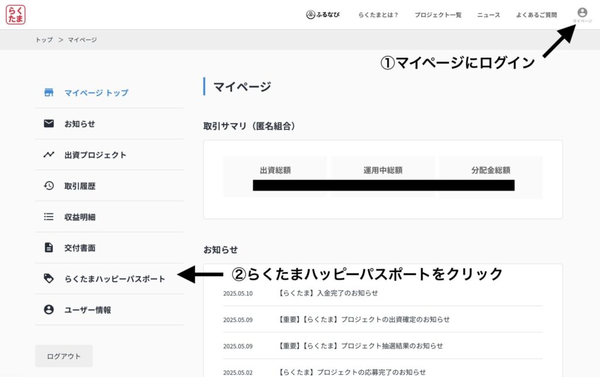Click the 運用中総額 summary label
The image size is (600, 377).
383,170
